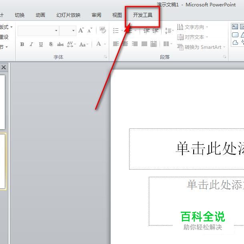Select the highlighted second slide thumbnail
Image resolution: width=244 pixels, height=244 pixels.
3,161
